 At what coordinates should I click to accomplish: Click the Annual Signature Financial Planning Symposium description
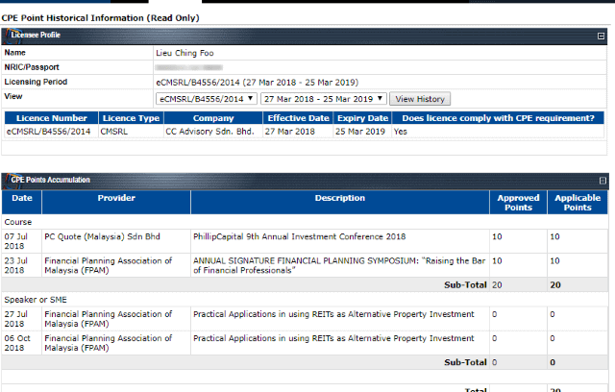point(339,265)
